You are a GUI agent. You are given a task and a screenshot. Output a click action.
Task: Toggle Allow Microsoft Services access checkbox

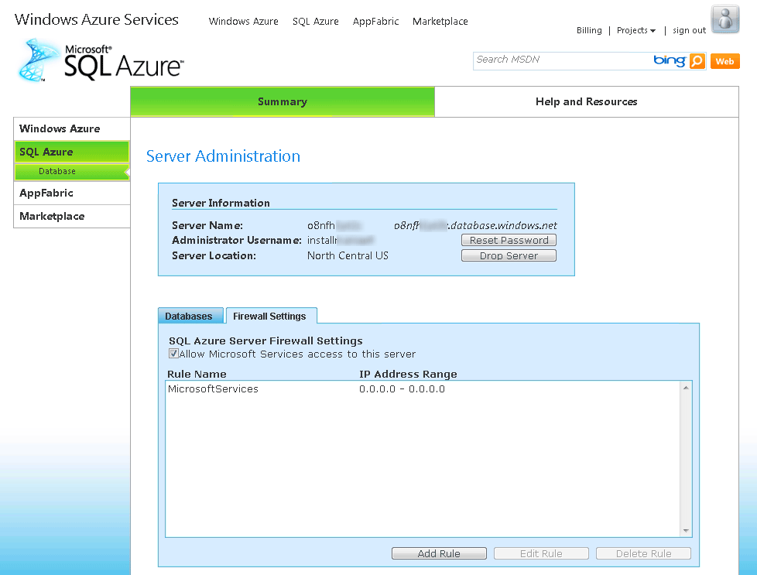[x=173, y=354]
